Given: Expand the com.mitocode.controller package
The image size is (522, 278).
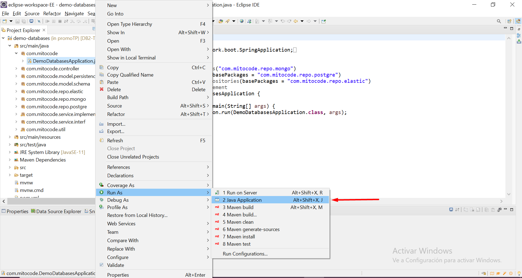Looking at the screenshot, I should click(16, 68).
